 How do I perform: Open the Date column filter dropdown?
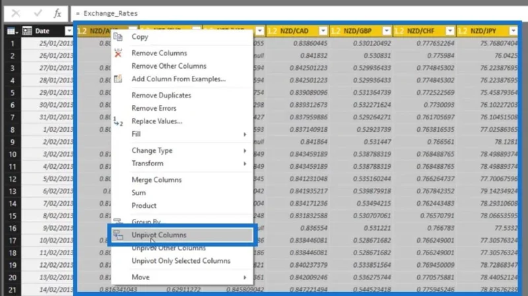click(x=69, y=31)
